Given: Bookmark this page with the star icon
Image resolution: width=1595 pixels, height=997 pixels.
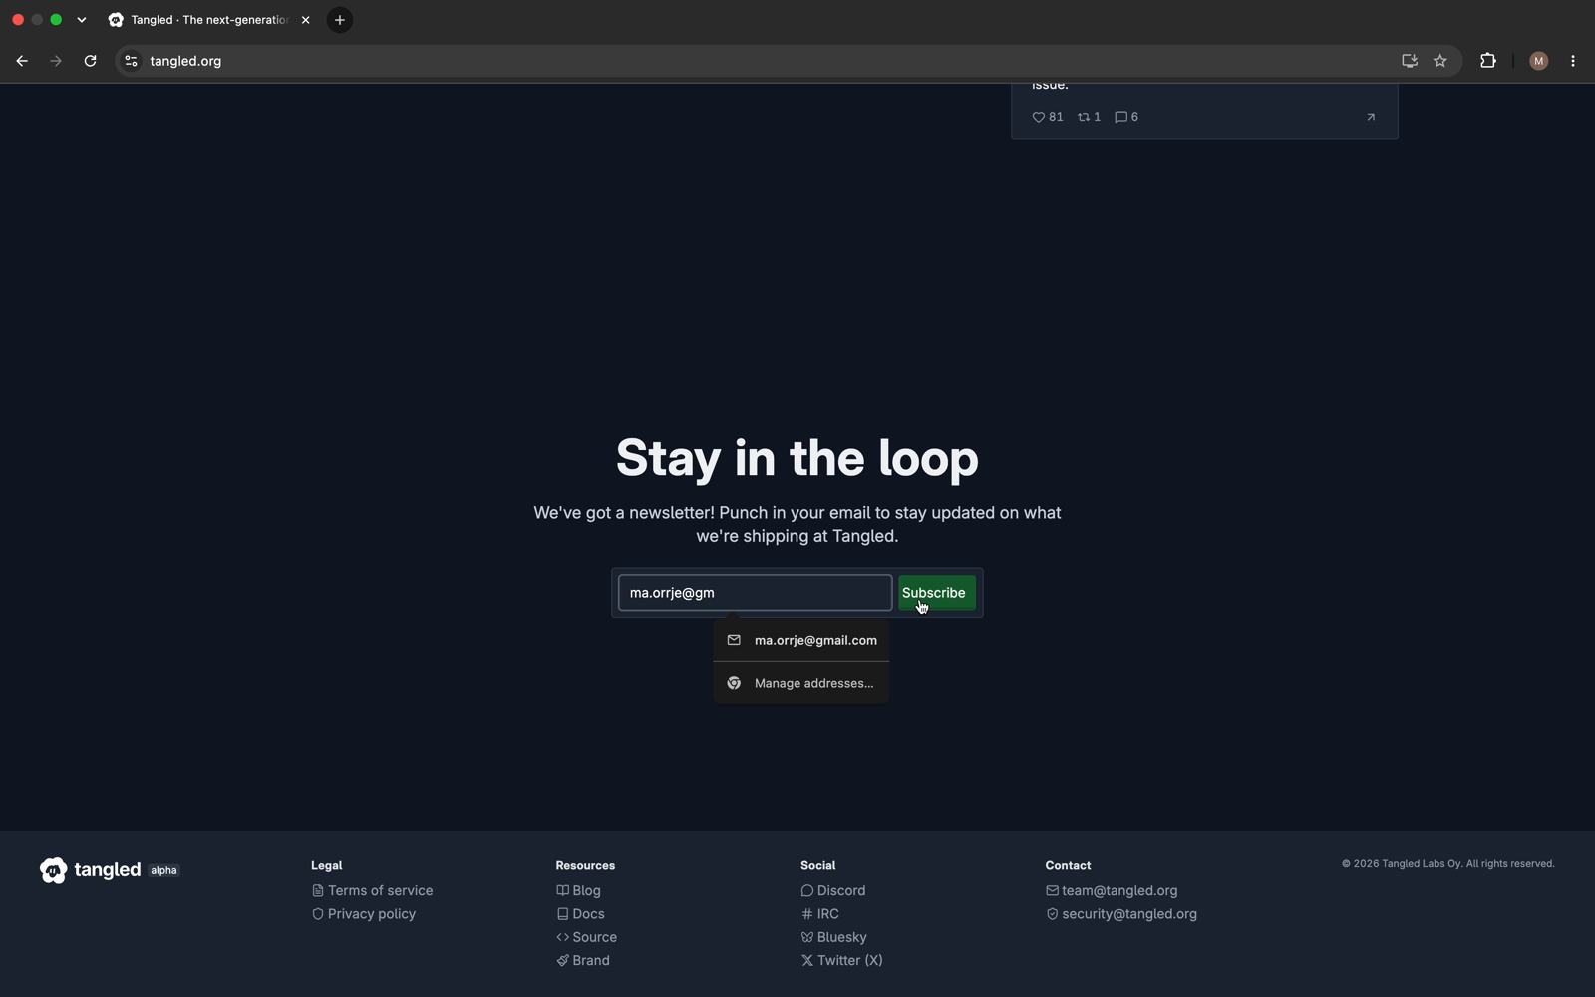Looking at the screenshot, I should point(1440,61).
